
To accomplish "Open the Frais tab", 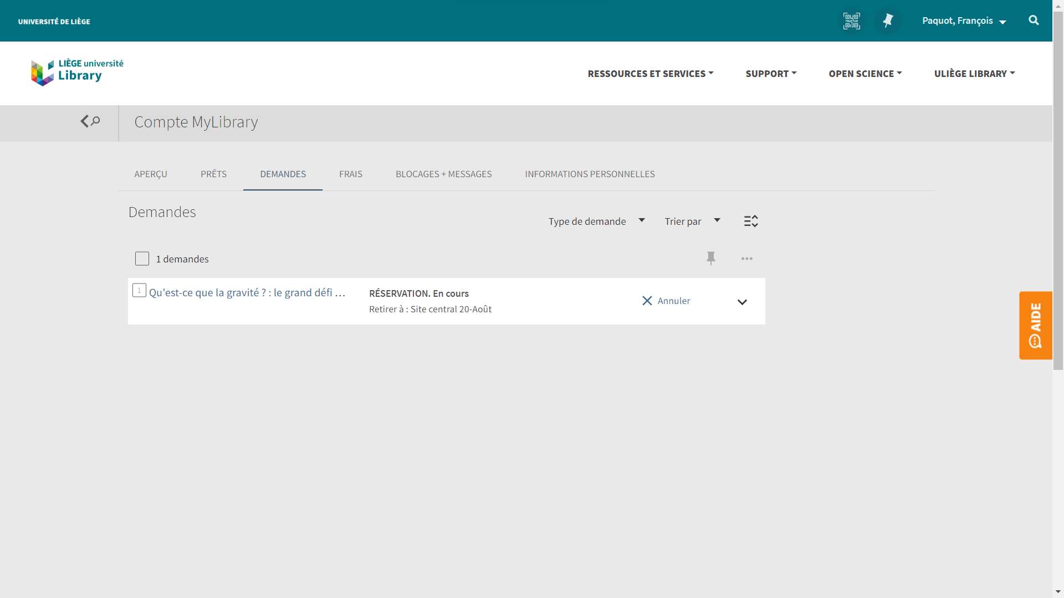I will click(x=351, y=174).
